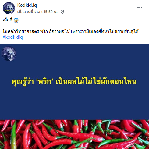Click the เมื่อกี้ text in the post
Image resolution: width=149 pixels, height=149 pixels.
tap(7, 20)
